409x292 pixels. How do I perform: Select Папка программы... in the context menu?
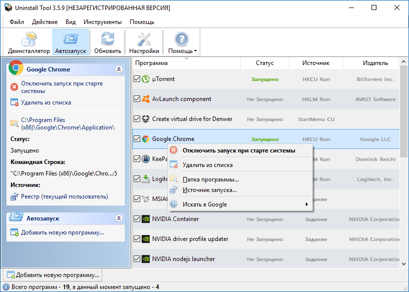[x=240, y=179]
